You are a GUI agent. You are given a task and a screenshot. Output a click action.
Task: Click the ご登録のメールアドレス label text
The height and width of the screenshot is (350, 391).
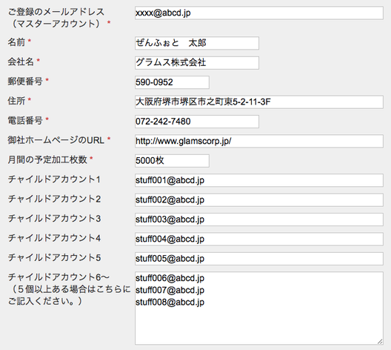coord(56,12)
